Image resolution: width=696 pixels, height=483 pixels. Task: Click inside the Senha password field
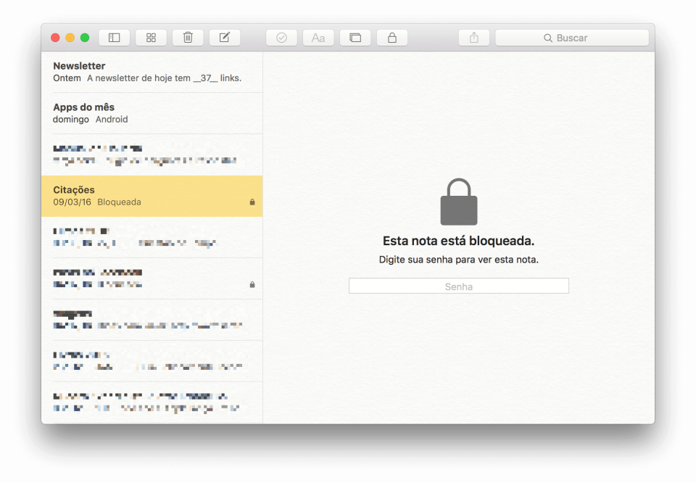coord(458,286)
